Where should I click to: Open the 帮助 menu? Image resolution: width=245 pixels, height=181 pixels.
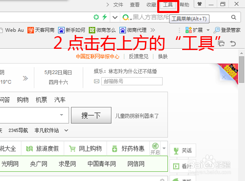(x=185, y=5)
